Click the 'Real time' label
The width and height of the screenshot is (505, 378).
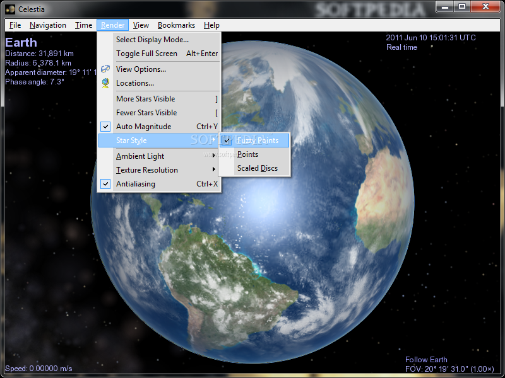401,47
